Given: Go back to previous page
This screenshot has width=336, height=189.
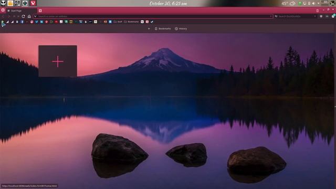Looking at the screenshot, I should pyautogui.click(x=3, y=16).
